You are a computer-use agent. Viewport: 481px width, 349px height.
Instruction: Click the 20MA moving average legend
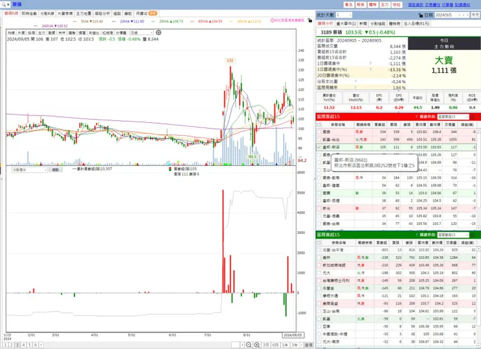167,21
